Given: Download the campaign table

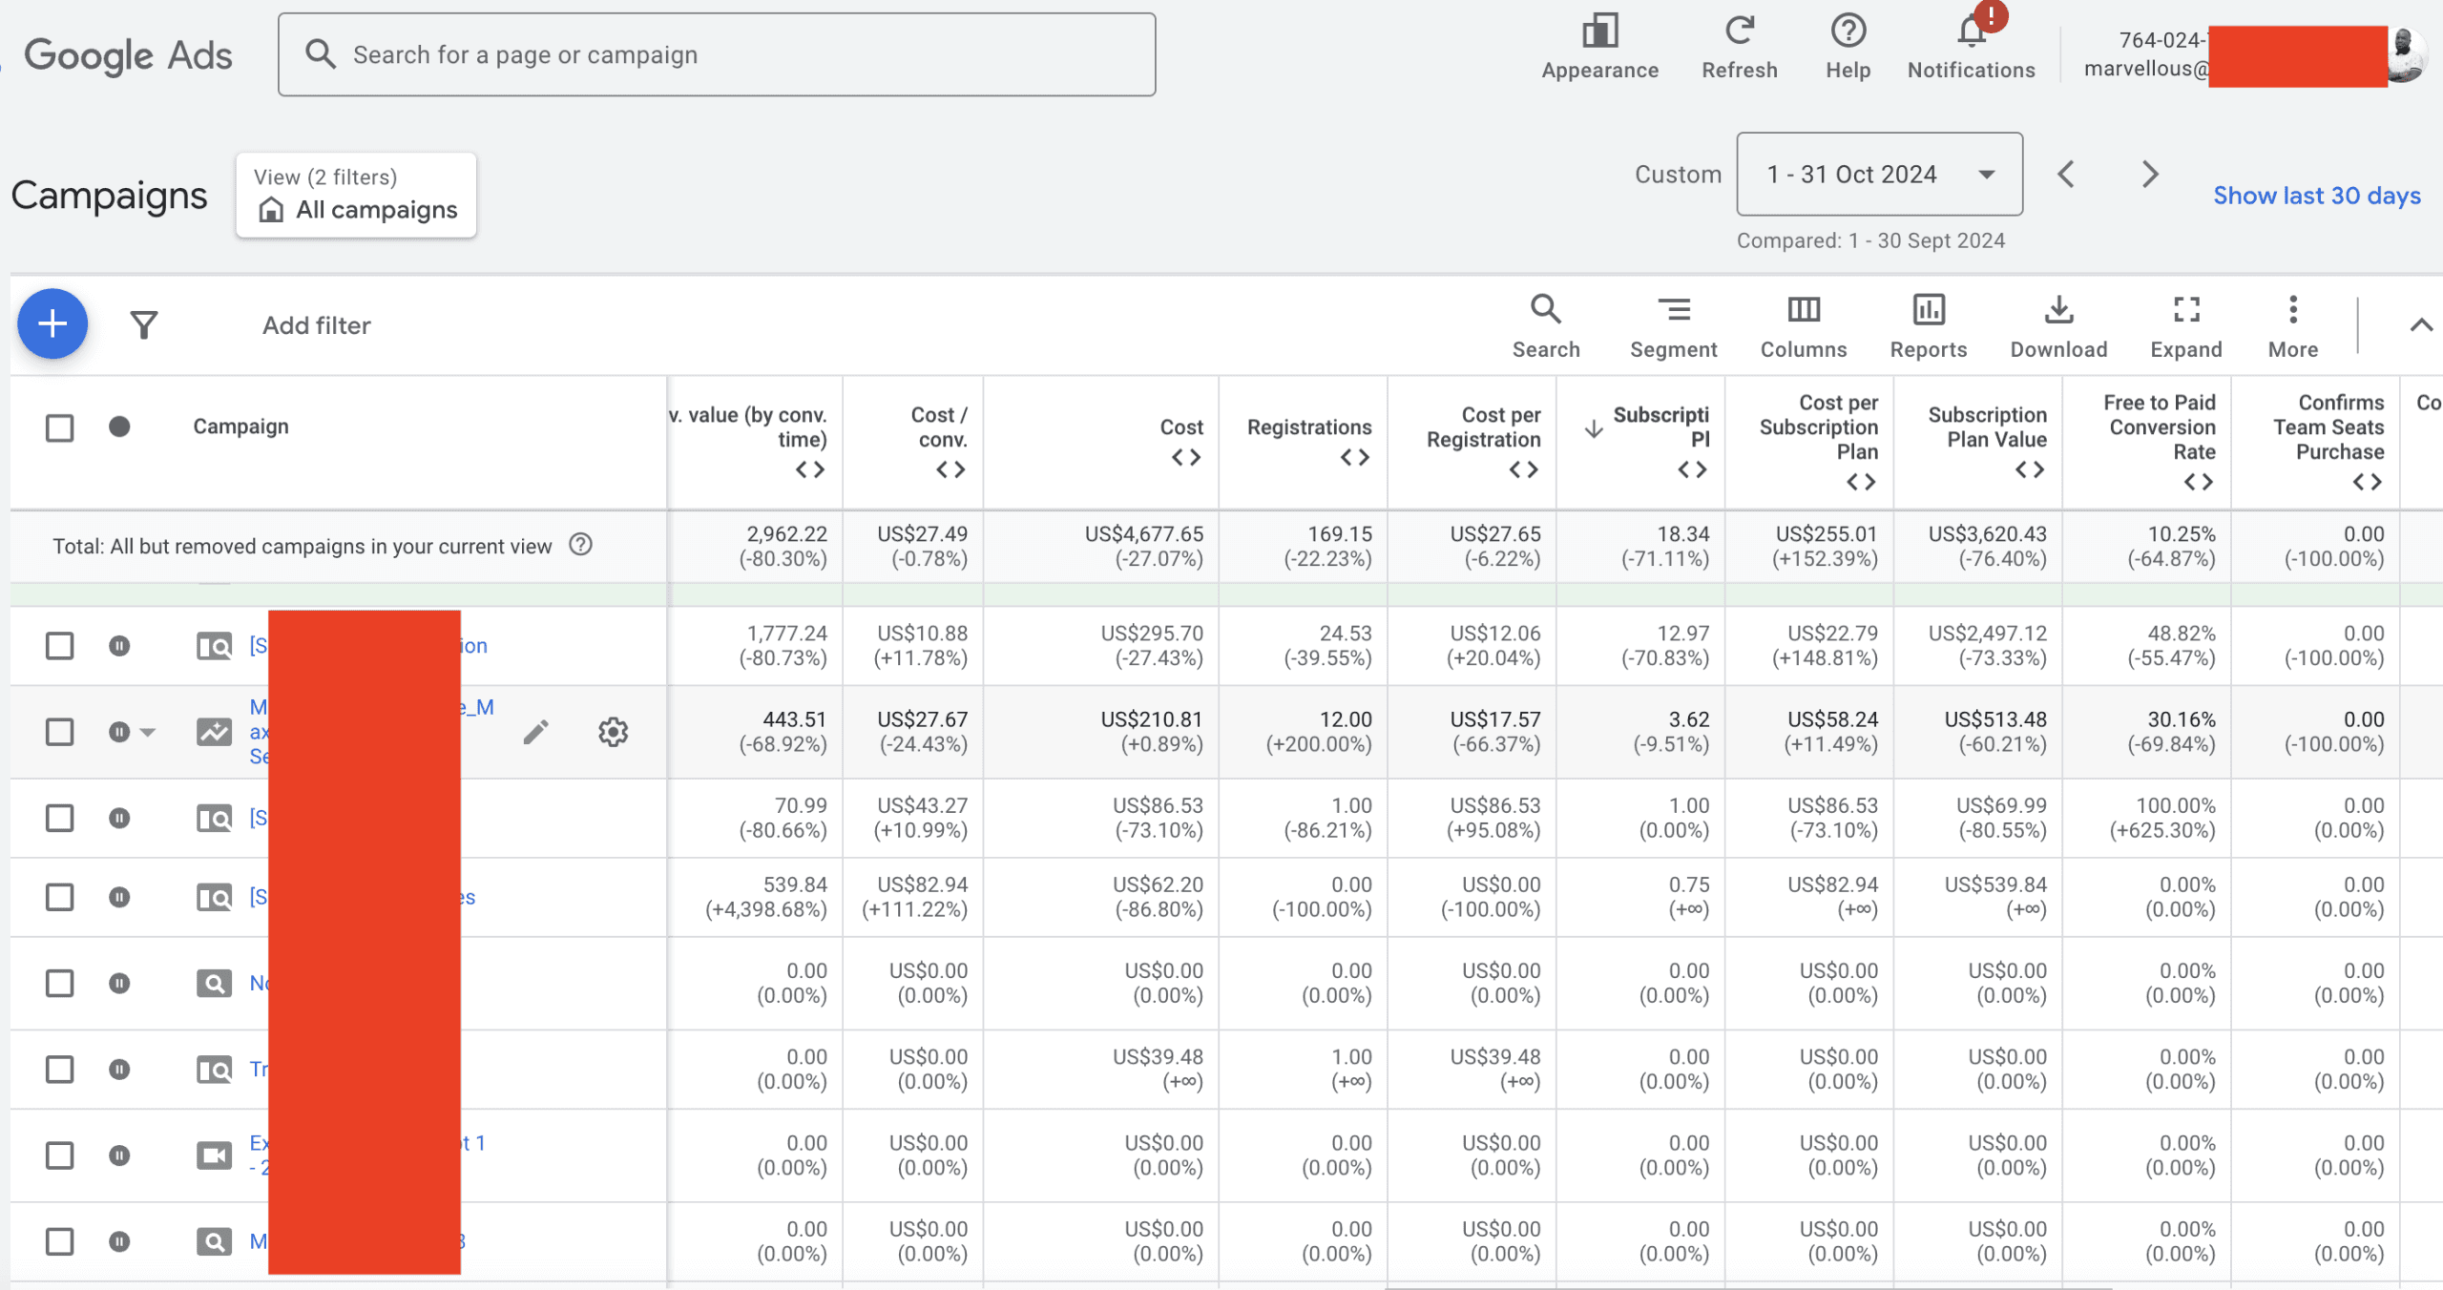Looking at the screenshot, I should 2058,326.
